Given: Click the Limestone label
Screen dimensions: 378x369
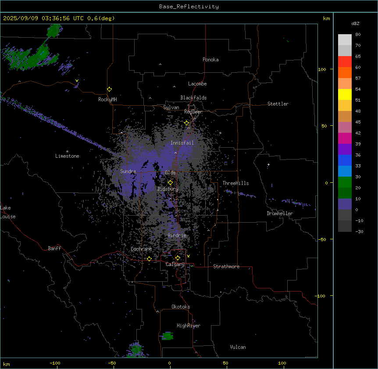Looking at the screenshot, I should (x=67, y=156).
